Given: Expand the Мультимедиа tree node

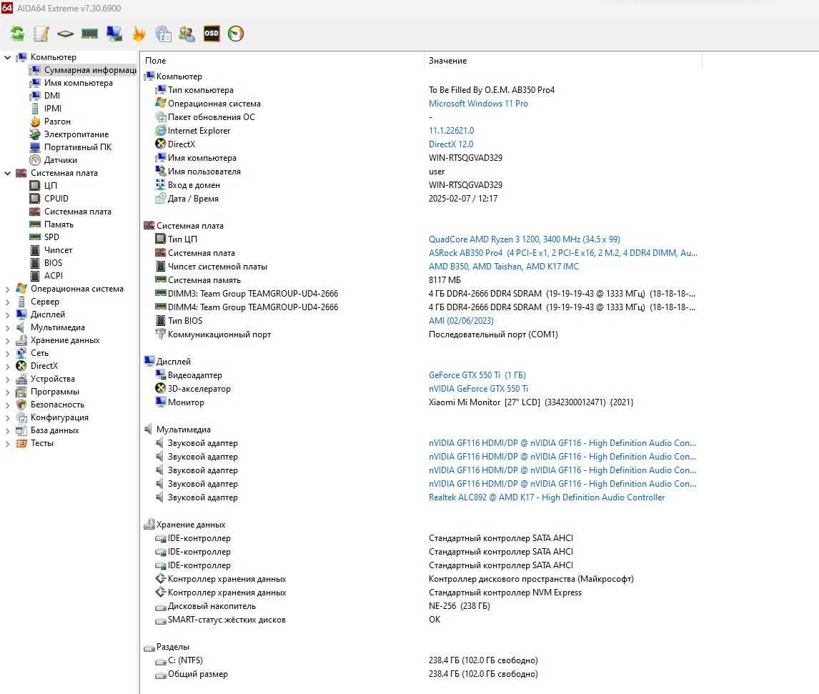Looking at the screenshot, I should (7, 327).
